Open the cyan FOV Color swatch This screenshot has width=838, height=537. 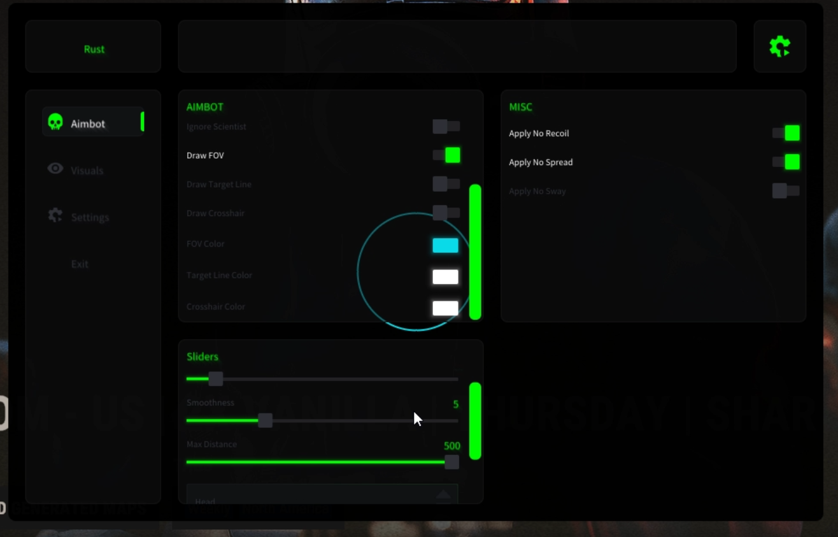(x=445, y=245)
